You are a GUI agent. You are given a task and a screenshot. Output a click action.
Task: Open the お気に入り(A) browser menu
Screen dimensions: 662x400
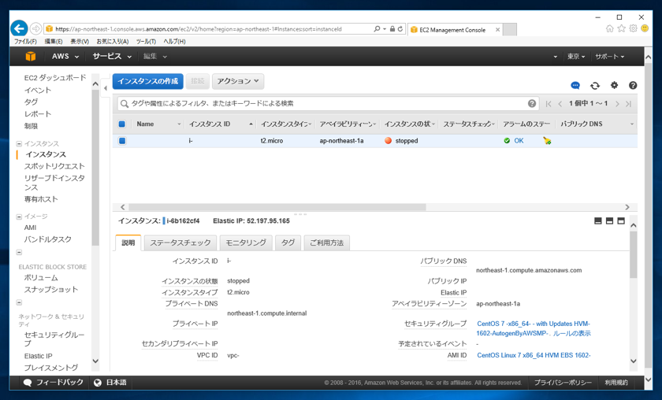coord(112,42)
